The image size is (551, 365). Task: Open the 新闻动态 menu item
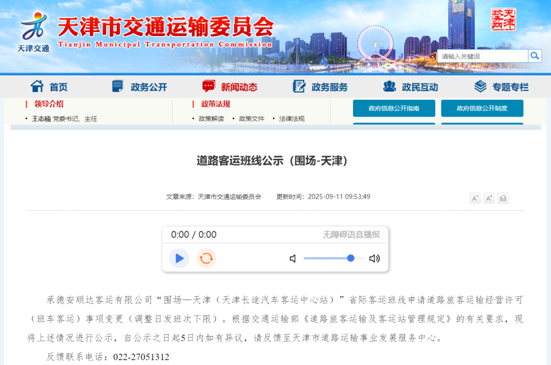click(x=239, y=87)
